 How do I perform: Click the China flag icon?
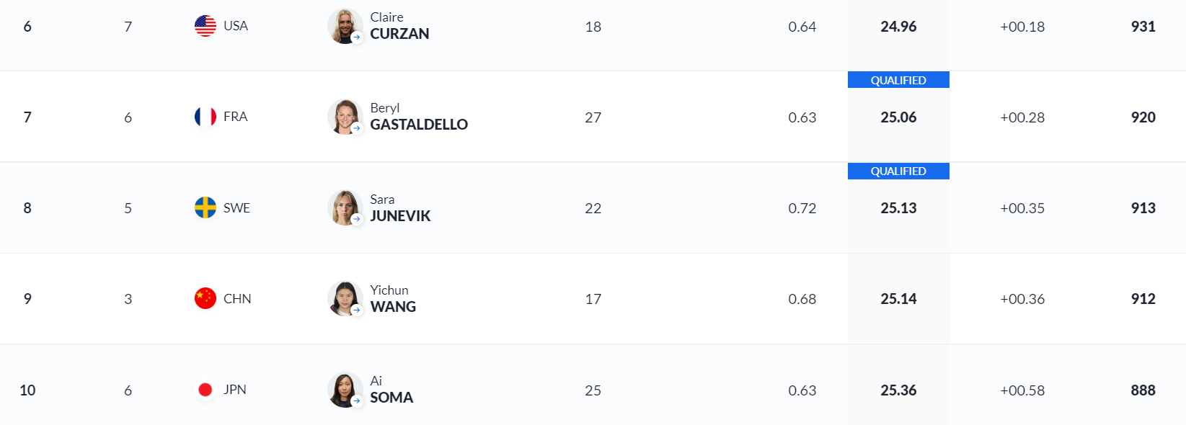point(205,298)
